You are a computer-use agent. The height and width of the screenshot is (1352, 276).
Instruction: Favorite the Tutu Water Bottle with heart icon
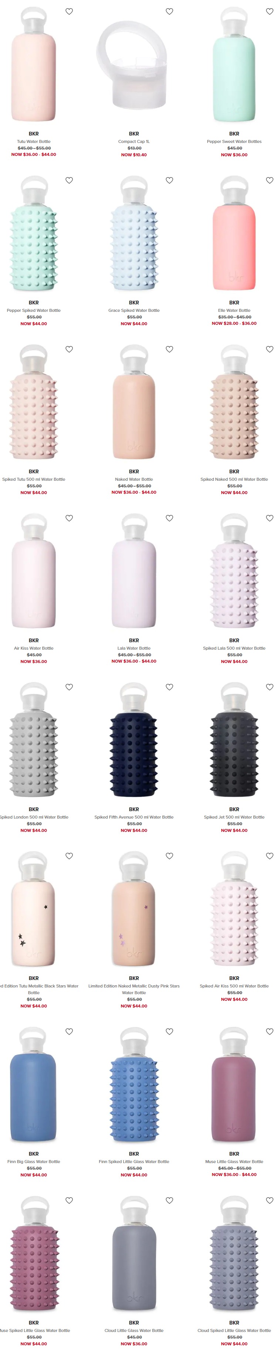point(69,12)
